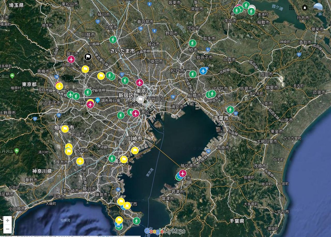Open the pink airplane marker above 東京
331x237 pixels.
[x=140, y=83]
